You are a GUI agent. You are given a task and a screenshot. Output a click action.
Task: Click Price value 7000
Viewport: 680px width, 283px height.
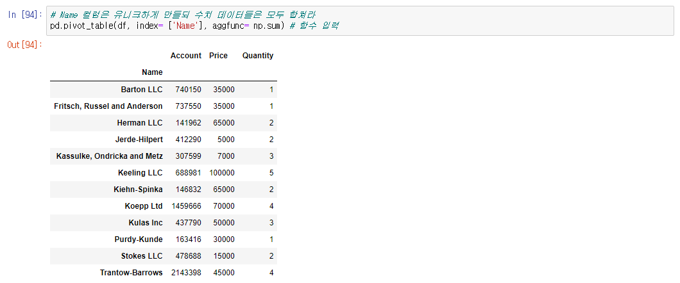226,156
